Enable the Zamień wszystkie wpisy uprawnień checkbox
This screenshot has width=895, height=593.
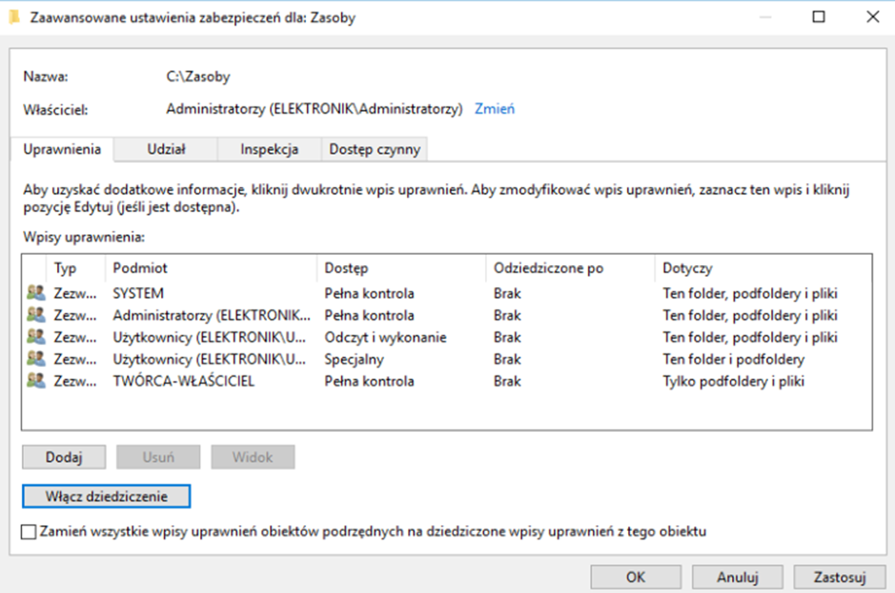[x=29, y=532]
